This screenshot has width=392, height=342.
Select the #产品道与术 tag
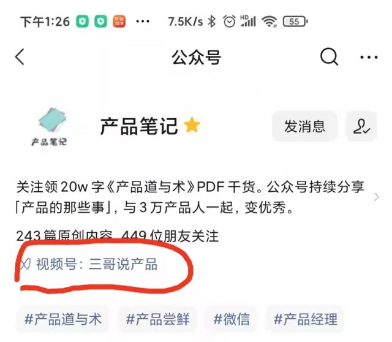(63, 319)
